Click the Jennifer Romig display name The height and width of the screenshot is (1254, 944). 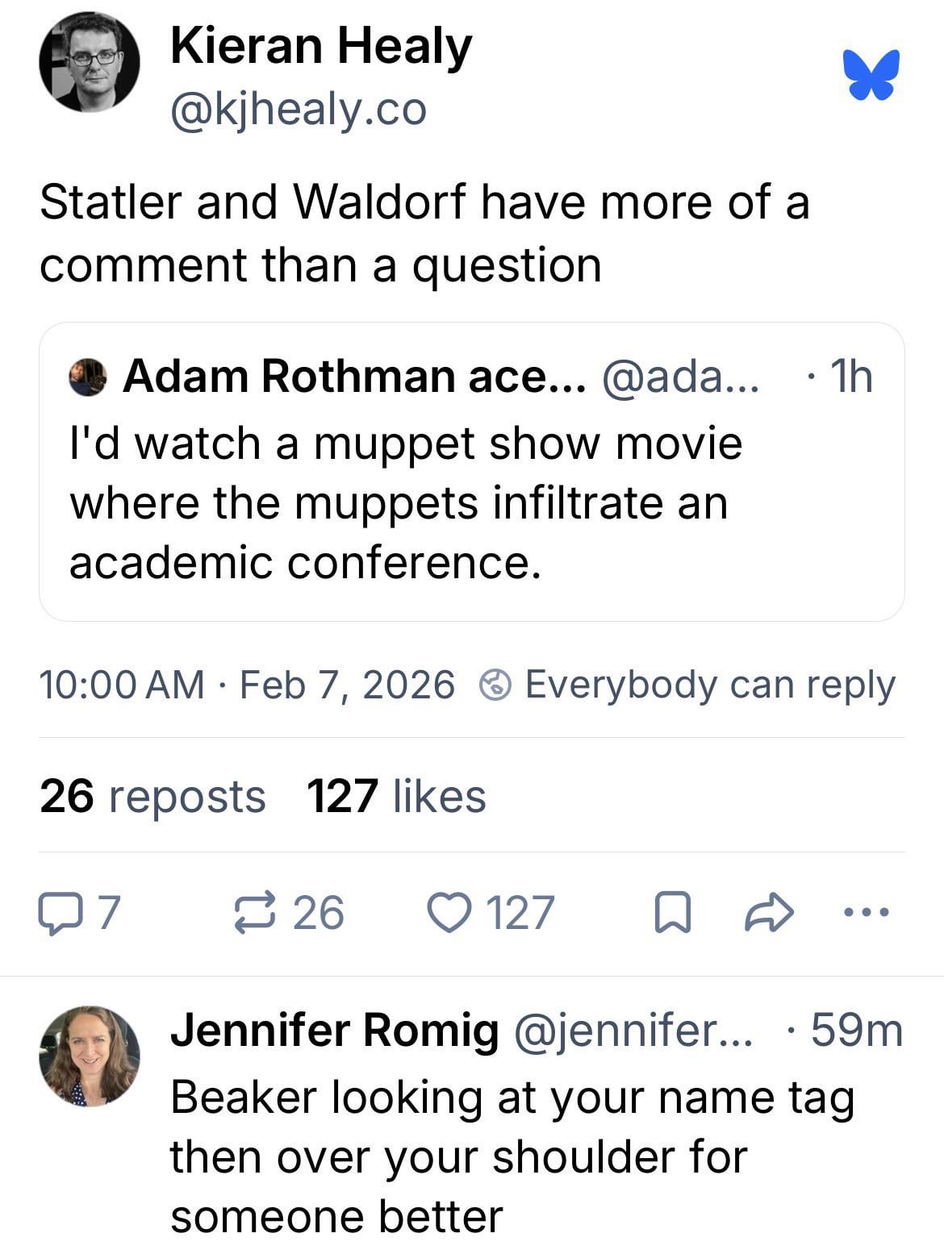click(334, 1030)
